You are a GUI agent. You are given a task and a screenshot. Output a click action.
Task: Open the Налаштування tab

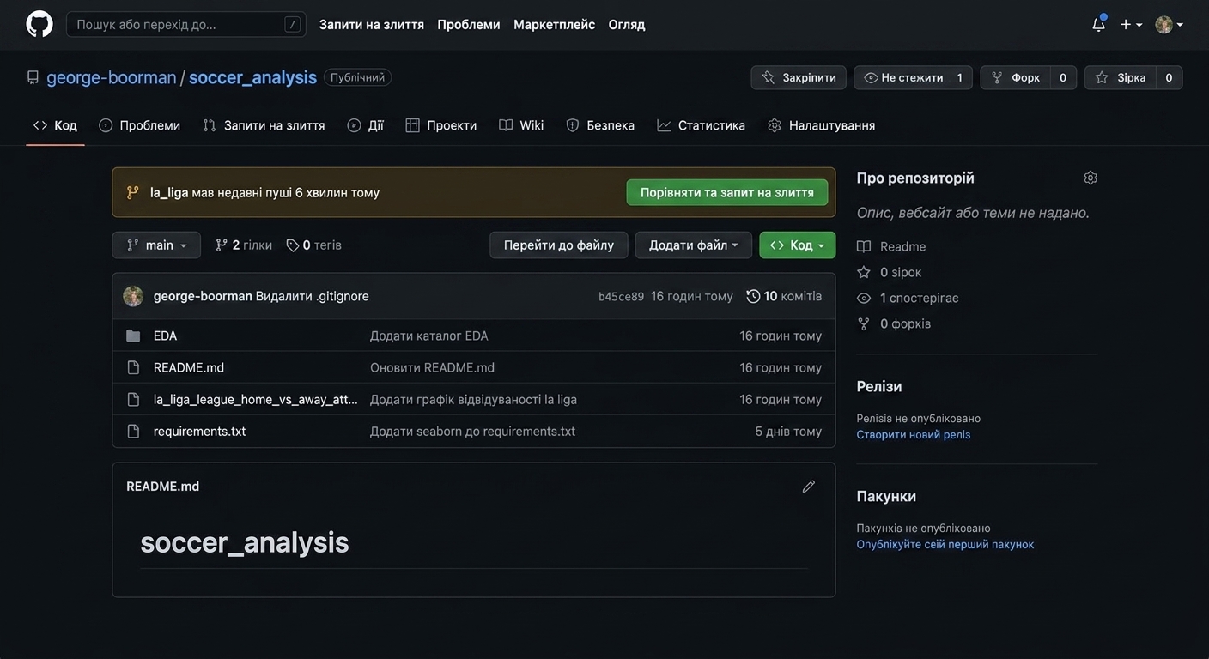coord(822,125)
